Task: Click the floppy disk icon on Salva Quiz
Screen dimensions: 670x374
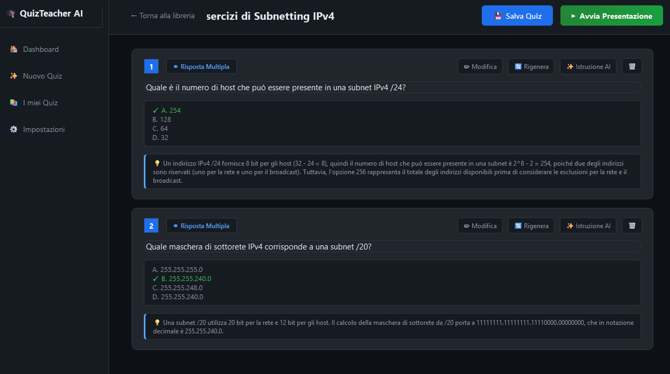Action: click(498, 16)
